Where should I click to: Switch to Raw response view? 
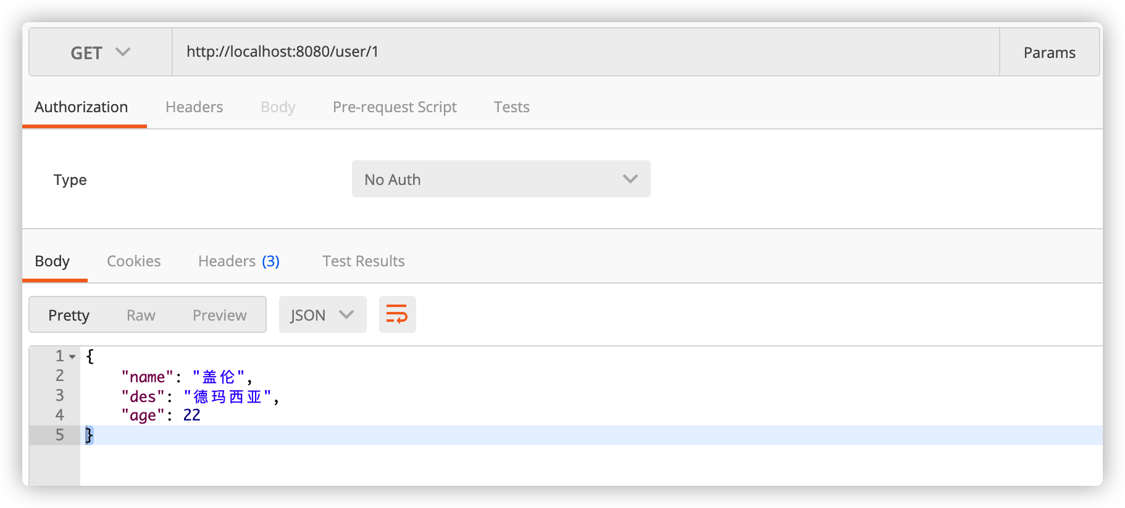[x=141, y=316]
